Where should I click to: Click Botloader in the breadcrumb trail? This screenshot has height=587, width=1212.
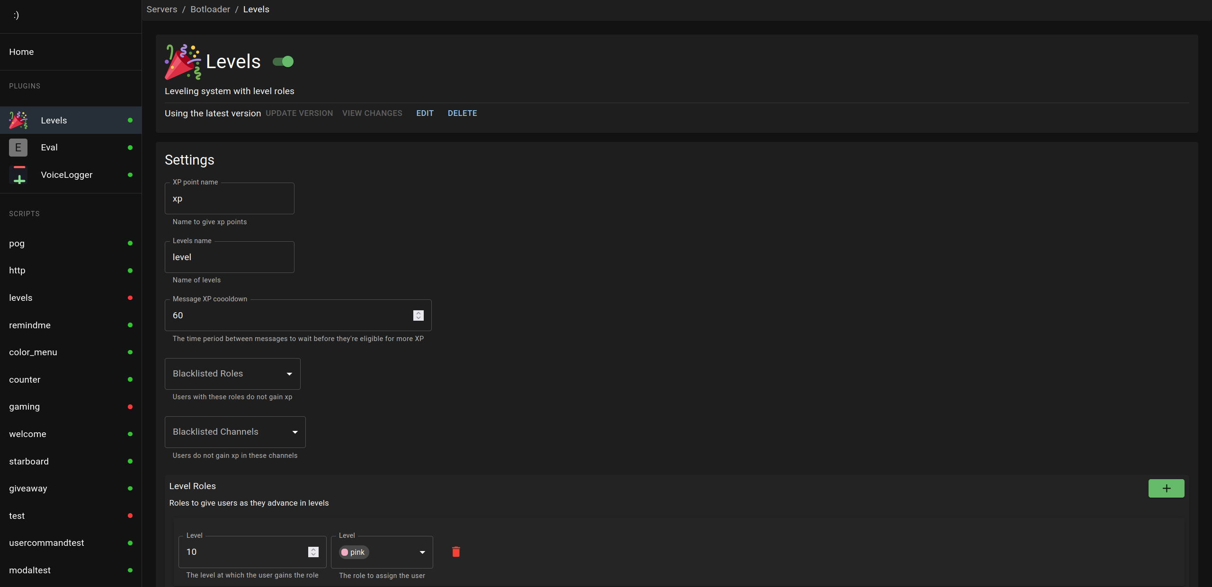pyautogui.click(x=210, y=9)
